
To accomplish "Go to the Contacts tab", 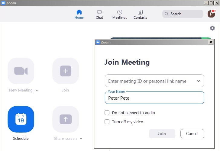I will 140,14.
